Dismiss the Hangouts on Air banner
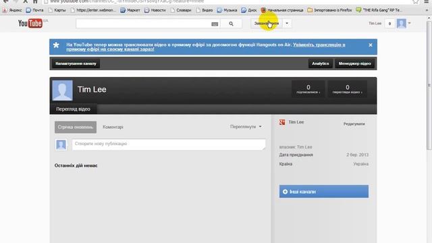The width and height of the screenshot is (432, 243). (371, 45)
